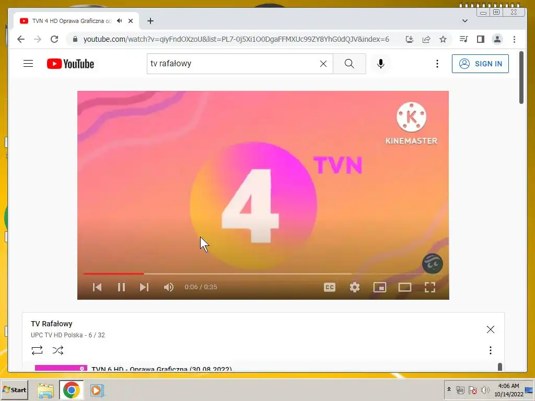
Task: Click the playlist panel scrollbar
Action: pos(500,367)
